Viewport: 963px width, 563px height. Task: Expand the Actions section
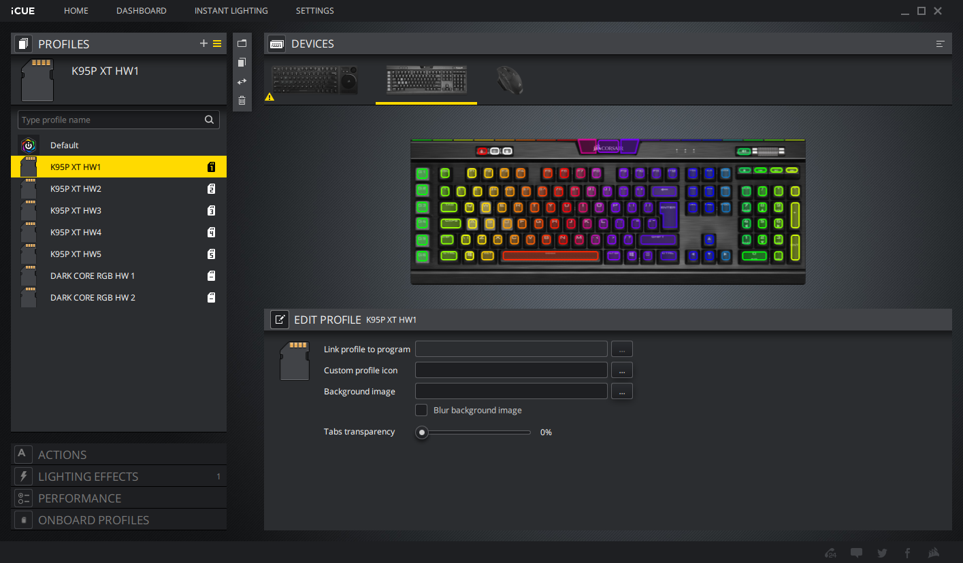119,454
